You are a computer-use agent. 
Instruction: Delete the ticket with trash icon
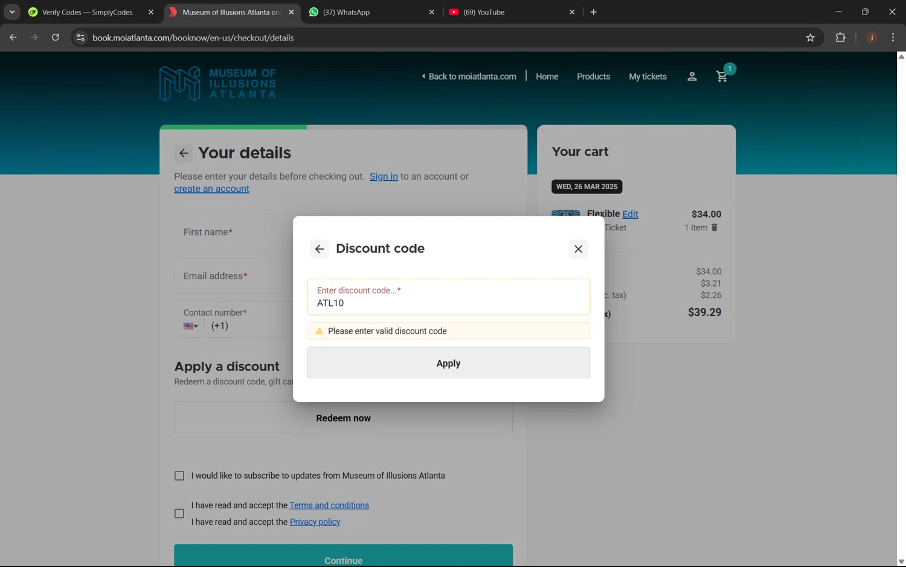pos(715,228)
